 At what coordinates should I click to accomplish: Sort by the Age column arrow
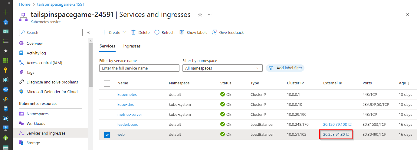point(409,83)
